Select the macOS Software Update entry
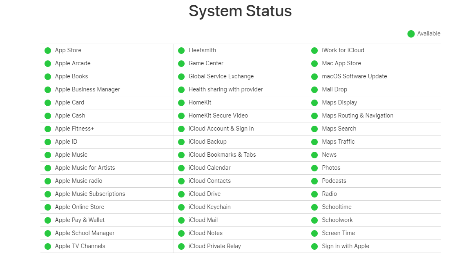Screen dimensions: 466x253 click(354, 76)
